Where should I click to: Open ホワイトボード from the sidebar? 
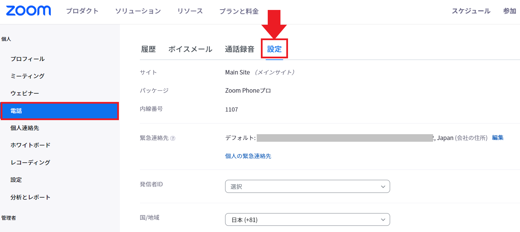[31, 145]
